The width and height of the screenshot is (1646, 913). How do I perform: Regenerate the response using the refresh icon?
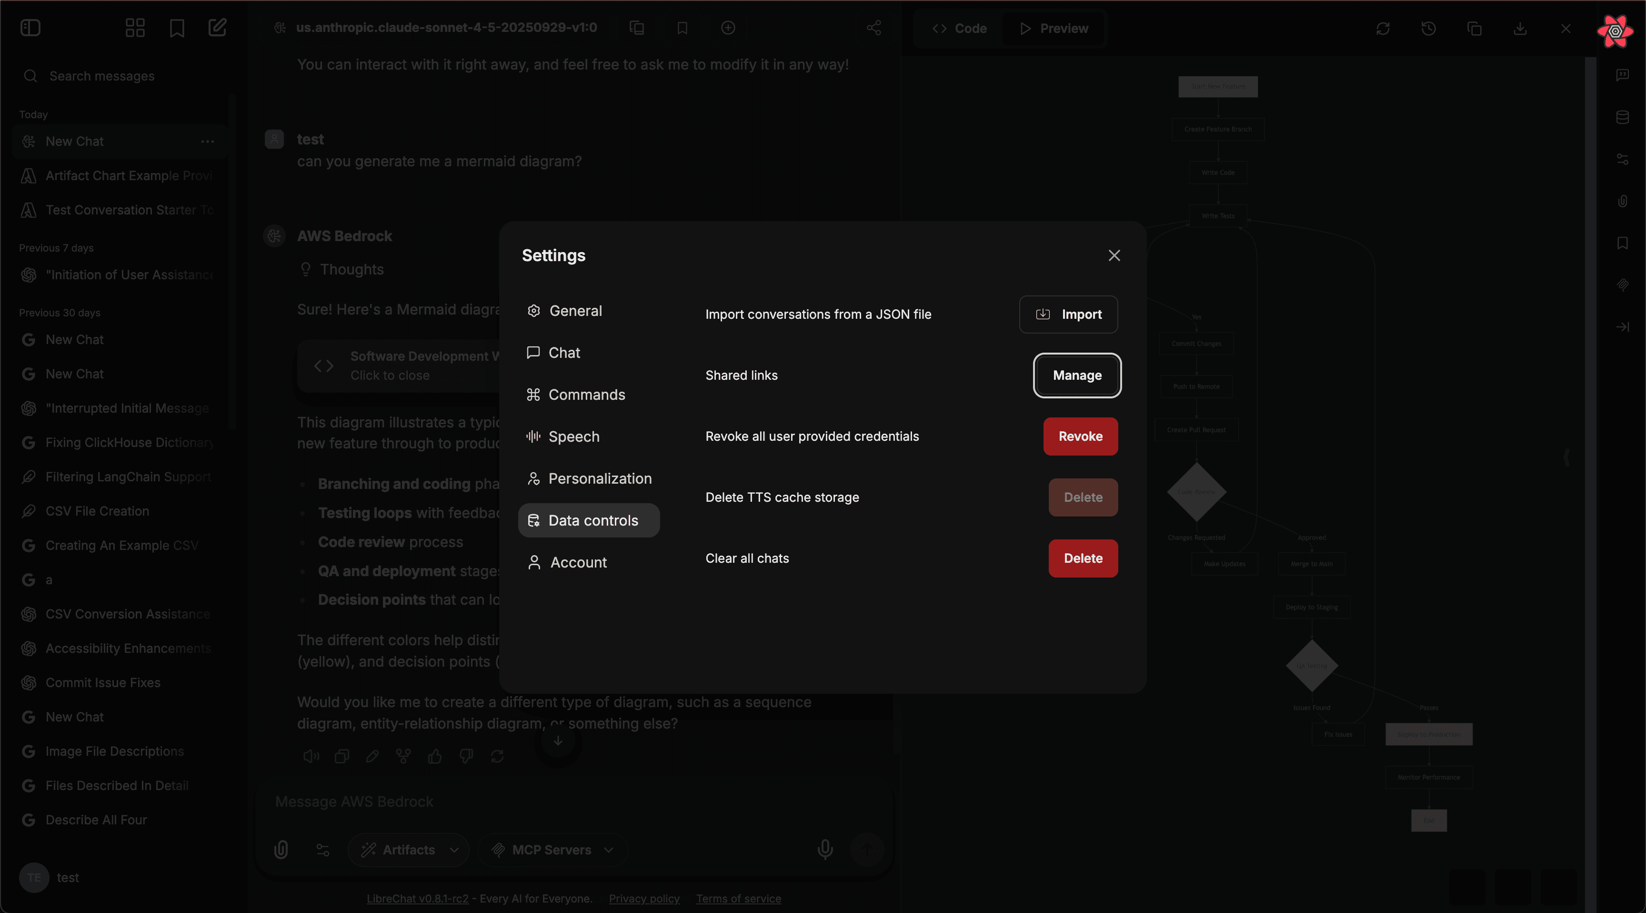(498, 756)
